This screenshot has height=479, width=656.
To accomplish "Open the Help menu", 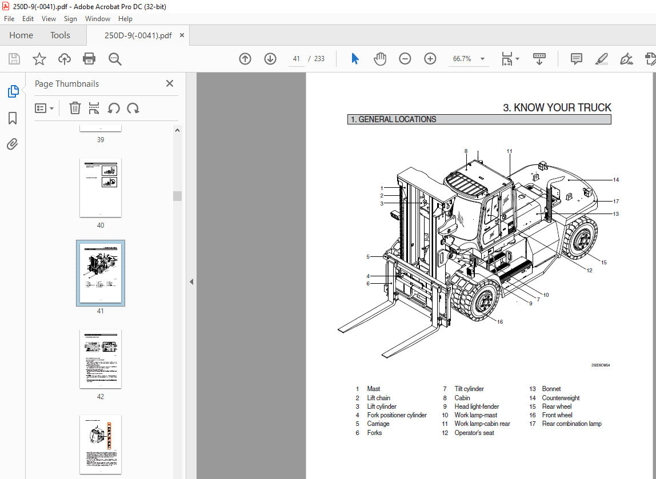I will pyautogui.click(x=125, y=19).
